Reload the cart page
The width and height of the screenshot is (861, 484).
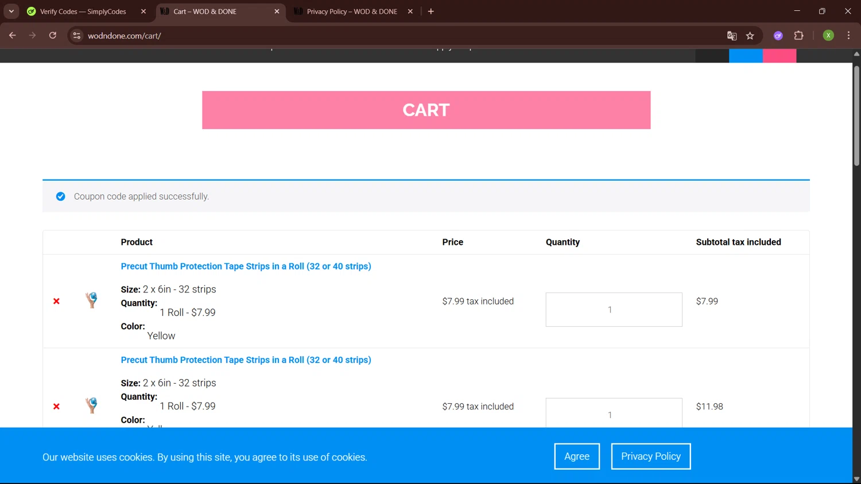point(53,36)
